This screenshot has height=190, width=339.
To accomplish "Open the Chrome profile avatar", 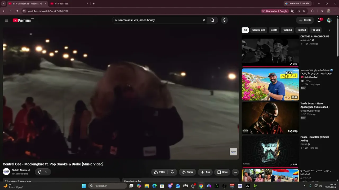I will (x=329, y=11).
